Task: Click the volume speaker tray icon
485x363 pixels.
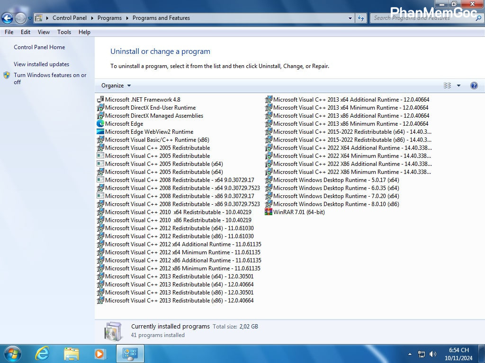Action: 432,354
